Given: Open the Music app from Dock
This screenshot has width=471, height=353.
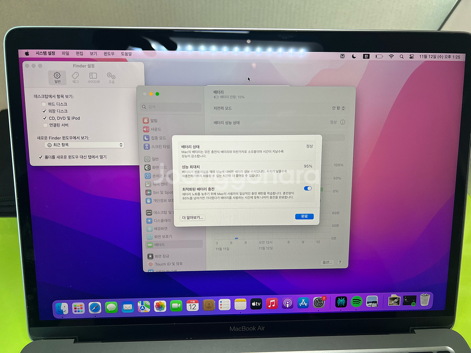Looking at the screenshot, I should coord(272,304).
